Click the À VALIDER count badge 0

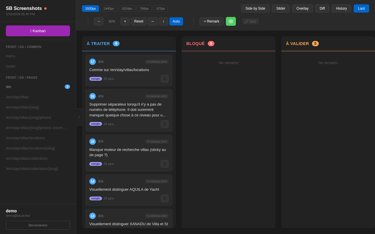(315, 44)
